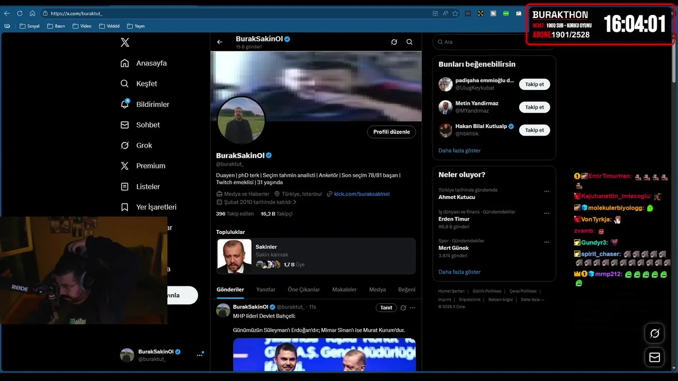Viewport: 678px width, 381px height.
Task: Go to Anasayfa home
Action: coord(144,63)
